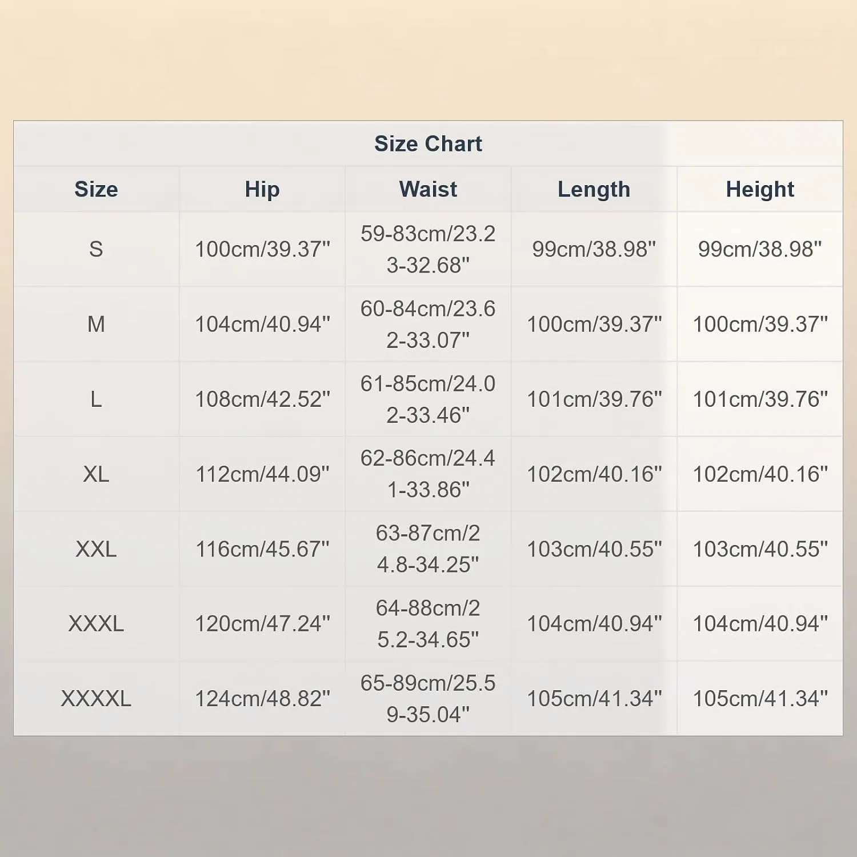Viewport: 857px width, 857px height.
Task: Click the Size Chart title
Action: pos(428,144)
